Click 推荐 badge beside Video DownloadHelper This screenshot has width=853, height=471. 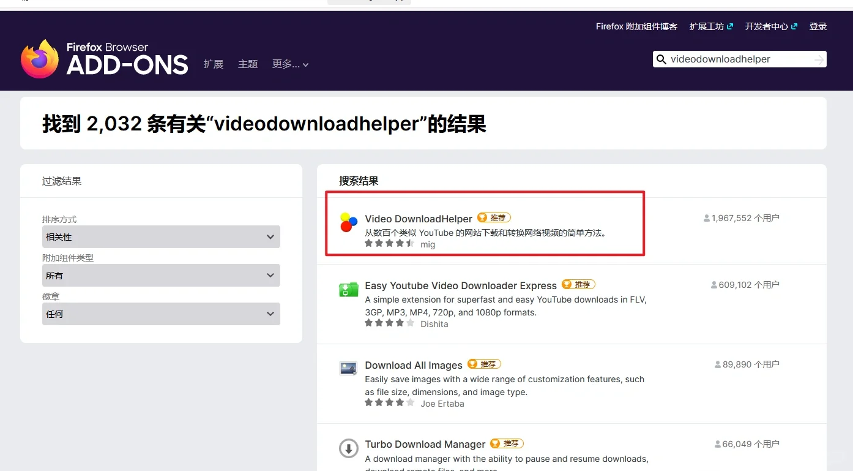[x=494, y=217]
